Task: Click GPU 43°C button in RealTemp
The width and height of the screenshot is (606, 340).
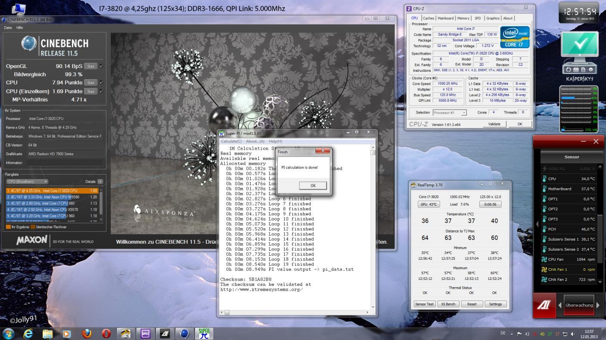Action: [x=428, y=204]
